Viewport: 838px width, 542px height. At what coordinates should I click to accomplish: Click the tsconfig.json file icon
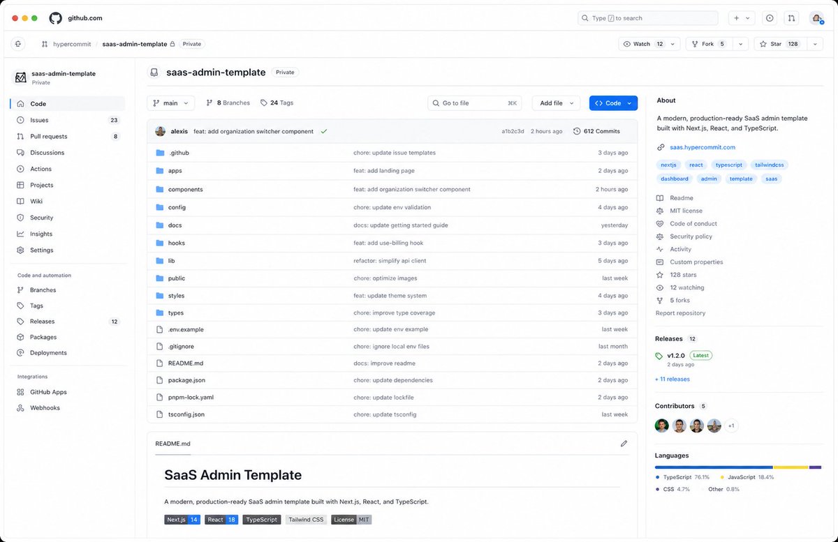click(160, 414)
